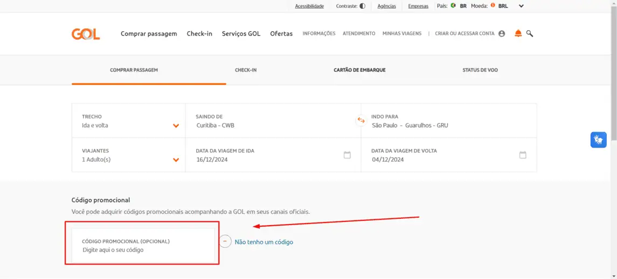
Task: Open calendar icon for data de volta
Action: point(523,155)
